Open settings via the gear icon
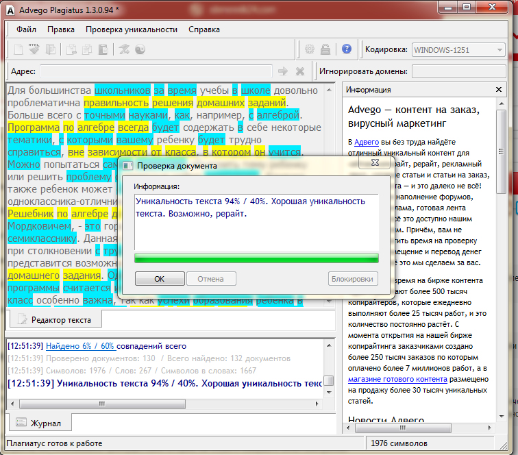Image resolution: width=518 pixels, height=455 pixels. [310, 49]
